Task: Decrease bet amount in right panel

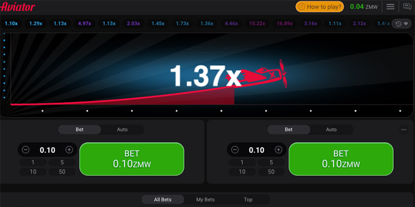Action: (235, 150)
